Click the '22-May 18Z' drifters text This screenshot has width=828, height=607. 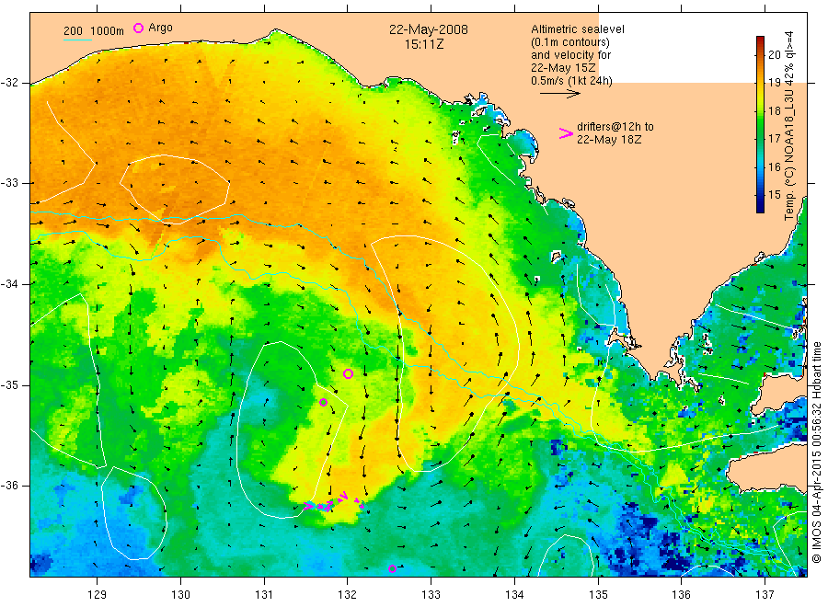[609, 140]
